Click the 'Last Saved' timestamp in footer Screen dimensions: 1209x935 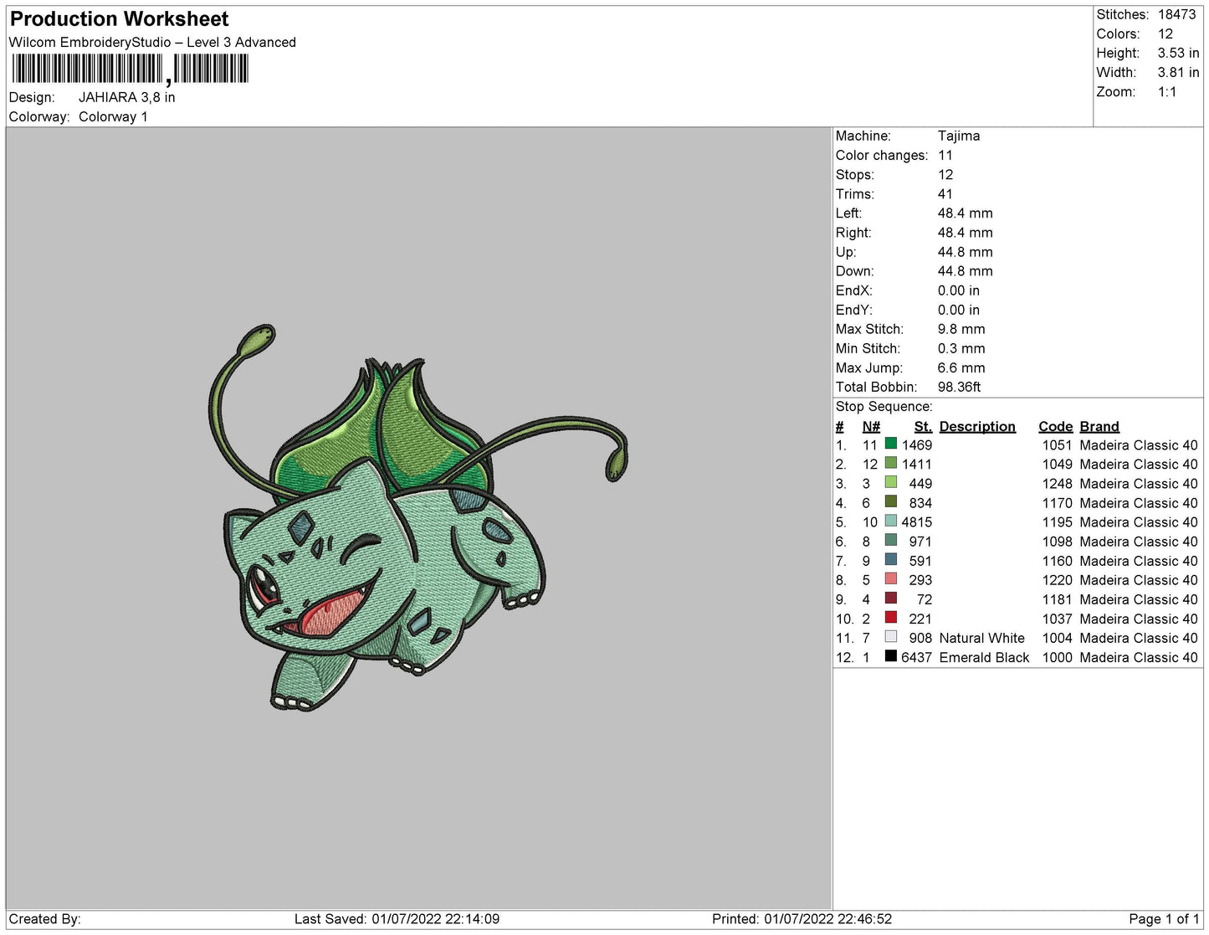pos(397,918)
